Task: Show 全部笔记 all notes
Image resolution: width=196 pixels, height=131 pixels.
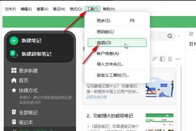Action: pos(28,113)
